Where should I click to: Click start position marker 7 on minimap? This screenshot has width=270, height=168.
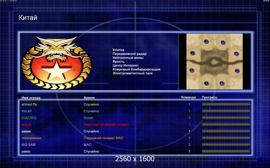click(x=192, y=53)
